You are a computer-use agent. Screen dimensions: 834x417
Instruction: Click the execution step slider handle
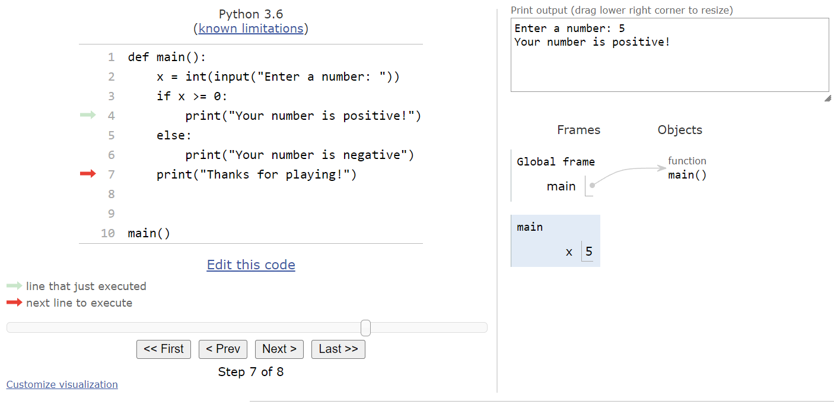[365, 327]
